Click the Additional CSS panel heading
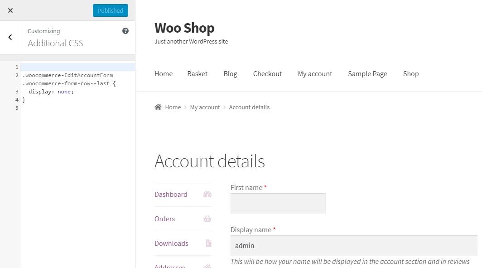Screen dimensions: 482x268 [x=55, y=43]
